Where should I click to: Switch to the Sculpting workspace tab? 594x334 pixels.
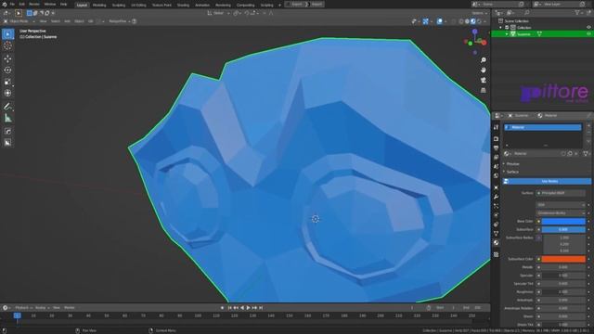[x=119, y=5]
